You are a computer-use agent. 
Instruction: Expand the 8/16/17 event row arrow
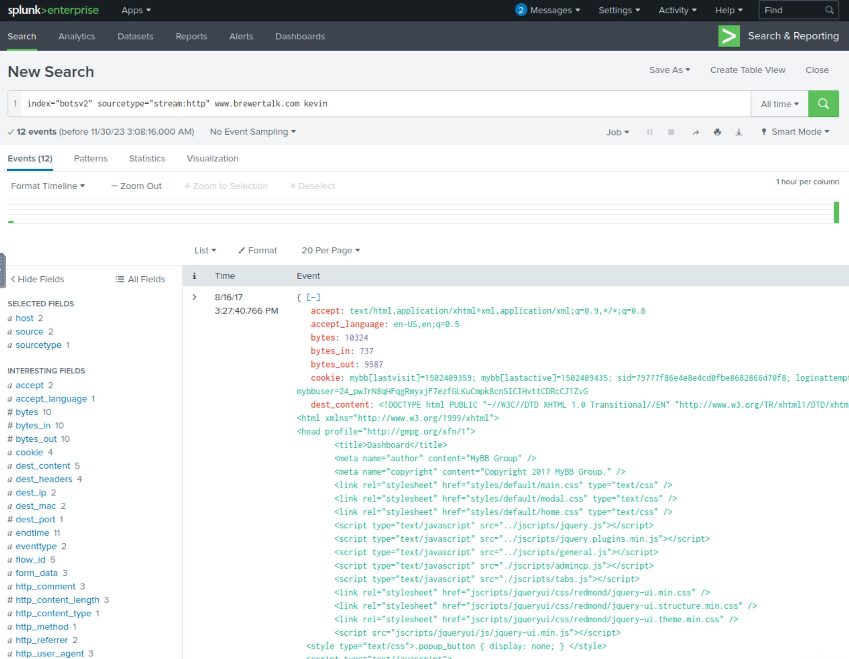coord(194,297)
